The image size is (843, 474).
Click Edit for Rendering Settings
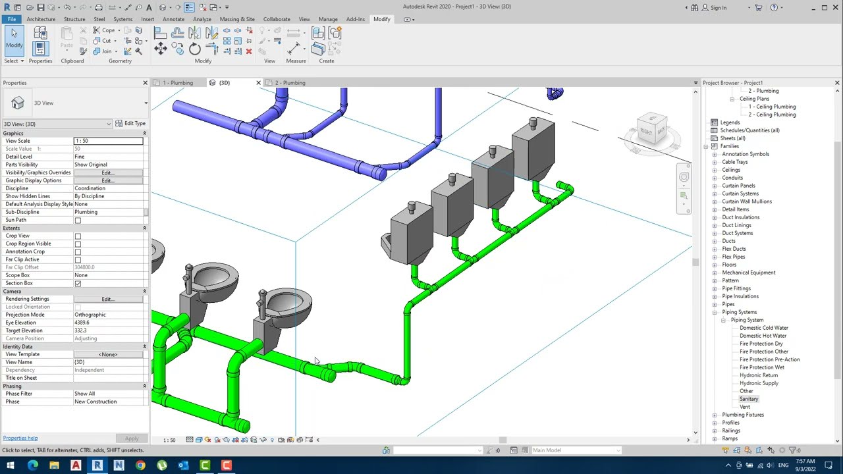[x=108, y=299]
